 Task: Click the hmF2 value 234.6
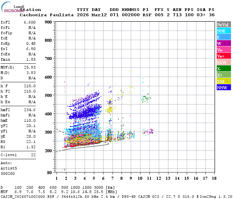30,110
